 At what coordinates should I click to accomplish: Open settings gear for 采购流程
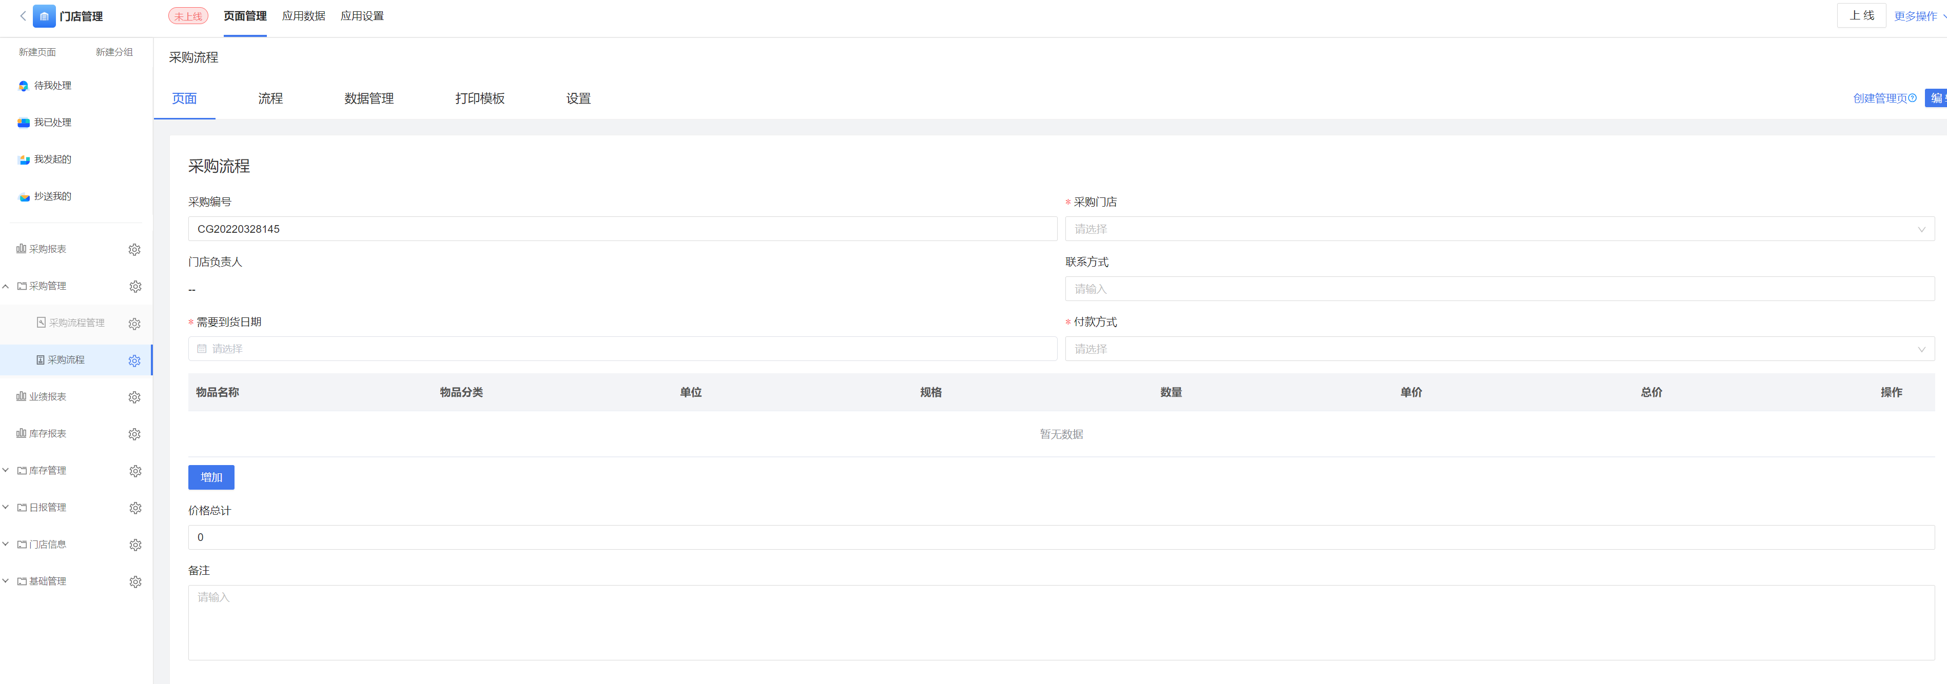pyautogui.click(x=134, y=360)
